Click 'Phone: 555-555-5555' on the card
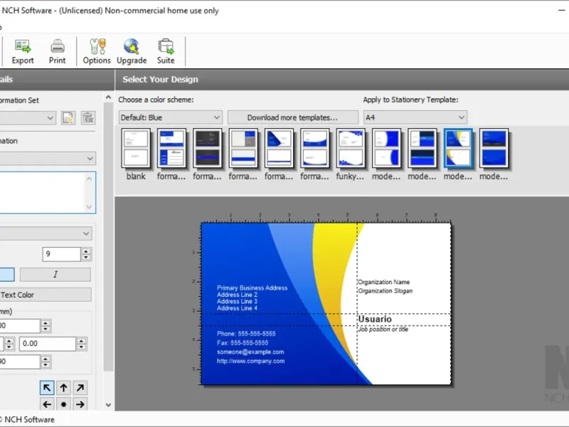This screenshot has width=569, height=427. pyautogui.click(x=246, y=334)
